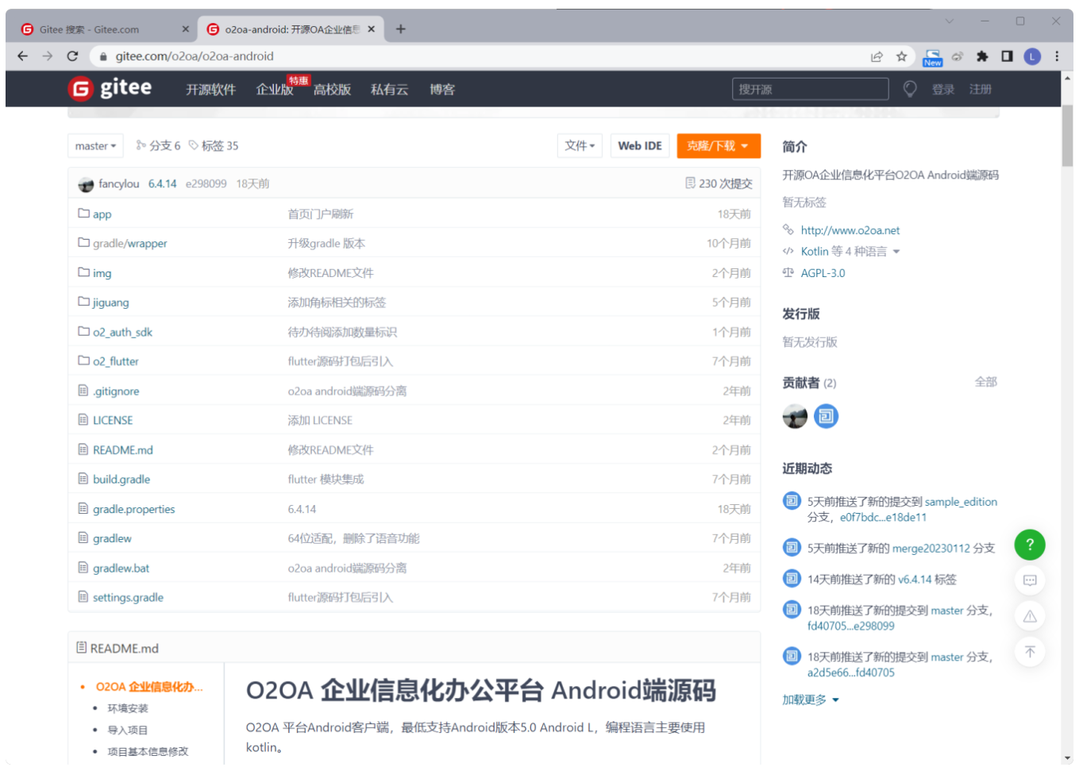1083x767 pixels.
Task: Open the http://www.o2oa.net project link
Action: tap(850, 229)
